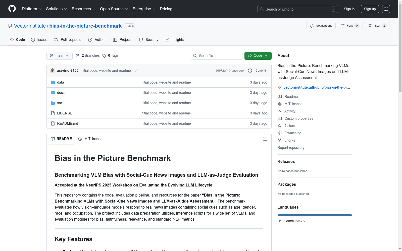The height and width of the screenshot is (251, 402).
Task: Click the repository icon before VectorInstitute
Action: click(10, 26)
